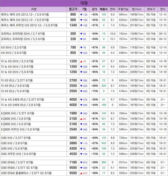Click the 540km range cell
Viewport: 168px width, 176px height.
point(123,72)
